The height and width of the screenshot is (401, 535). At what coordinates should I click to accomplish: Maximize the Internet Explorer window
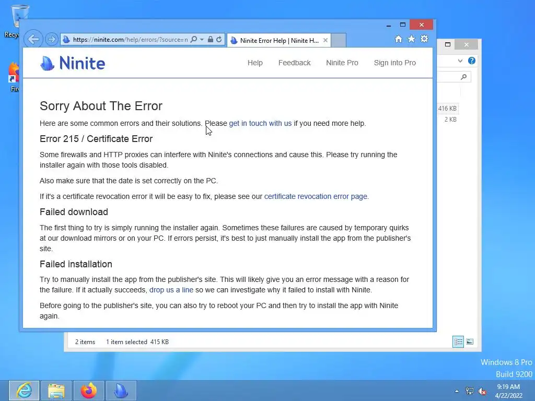coord(403,25)
